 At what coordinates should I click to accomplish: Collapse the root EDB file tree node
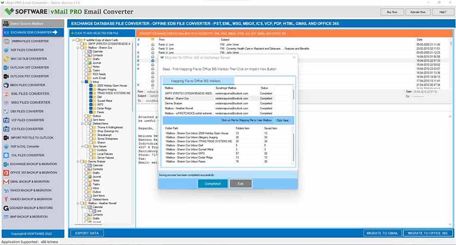click(74, 40)
